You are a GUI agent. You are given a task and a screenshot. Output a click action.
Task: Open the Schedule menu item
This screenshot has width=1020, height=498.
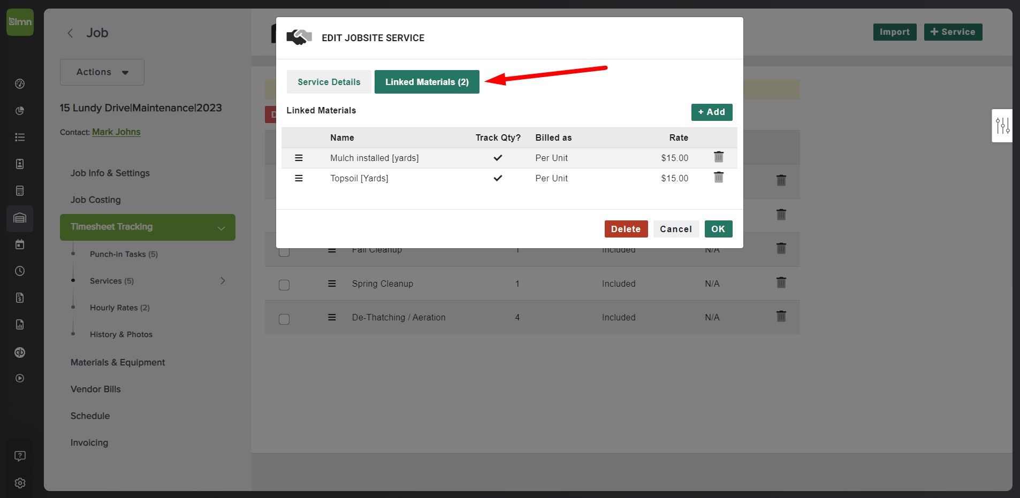90,416
